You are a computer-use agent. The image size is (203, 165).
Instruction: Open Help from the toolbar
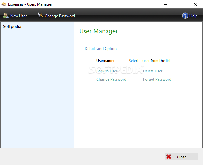(190, 16)
